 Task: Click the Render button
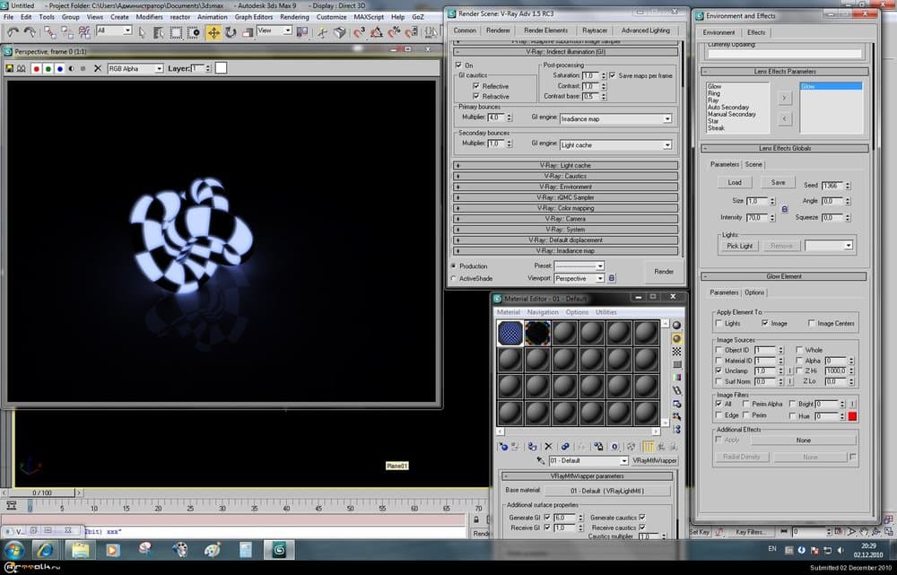click(664, 272)
